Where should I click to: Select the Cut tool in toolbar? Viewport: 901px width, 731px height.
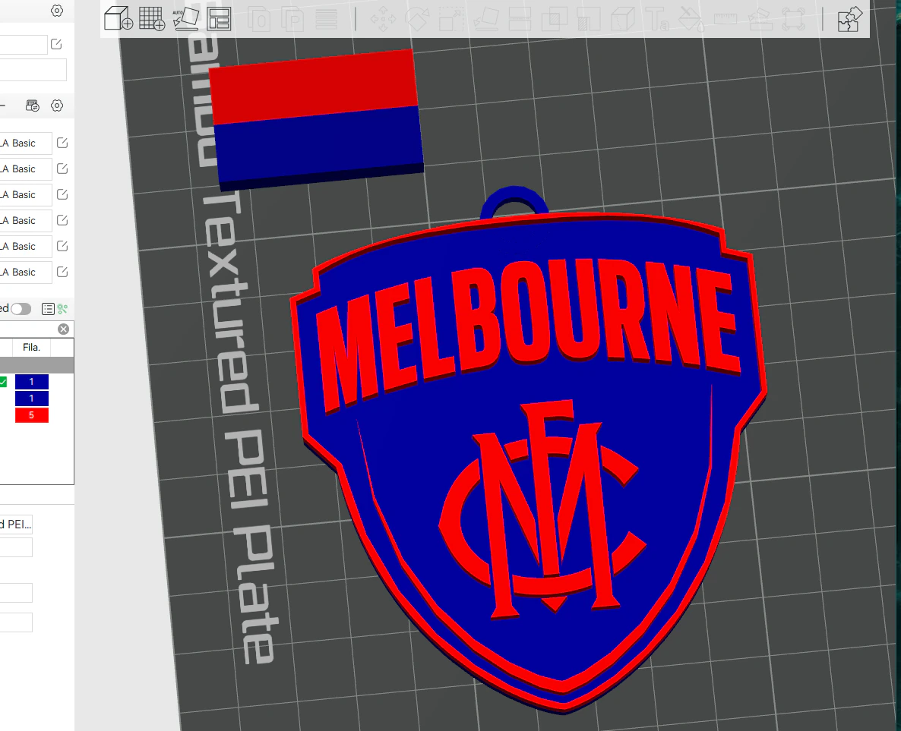[x=520, y=19]
